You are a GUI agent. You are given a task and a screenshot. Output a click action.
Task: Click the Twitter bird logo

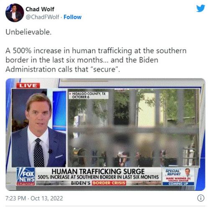pos(201,8)
